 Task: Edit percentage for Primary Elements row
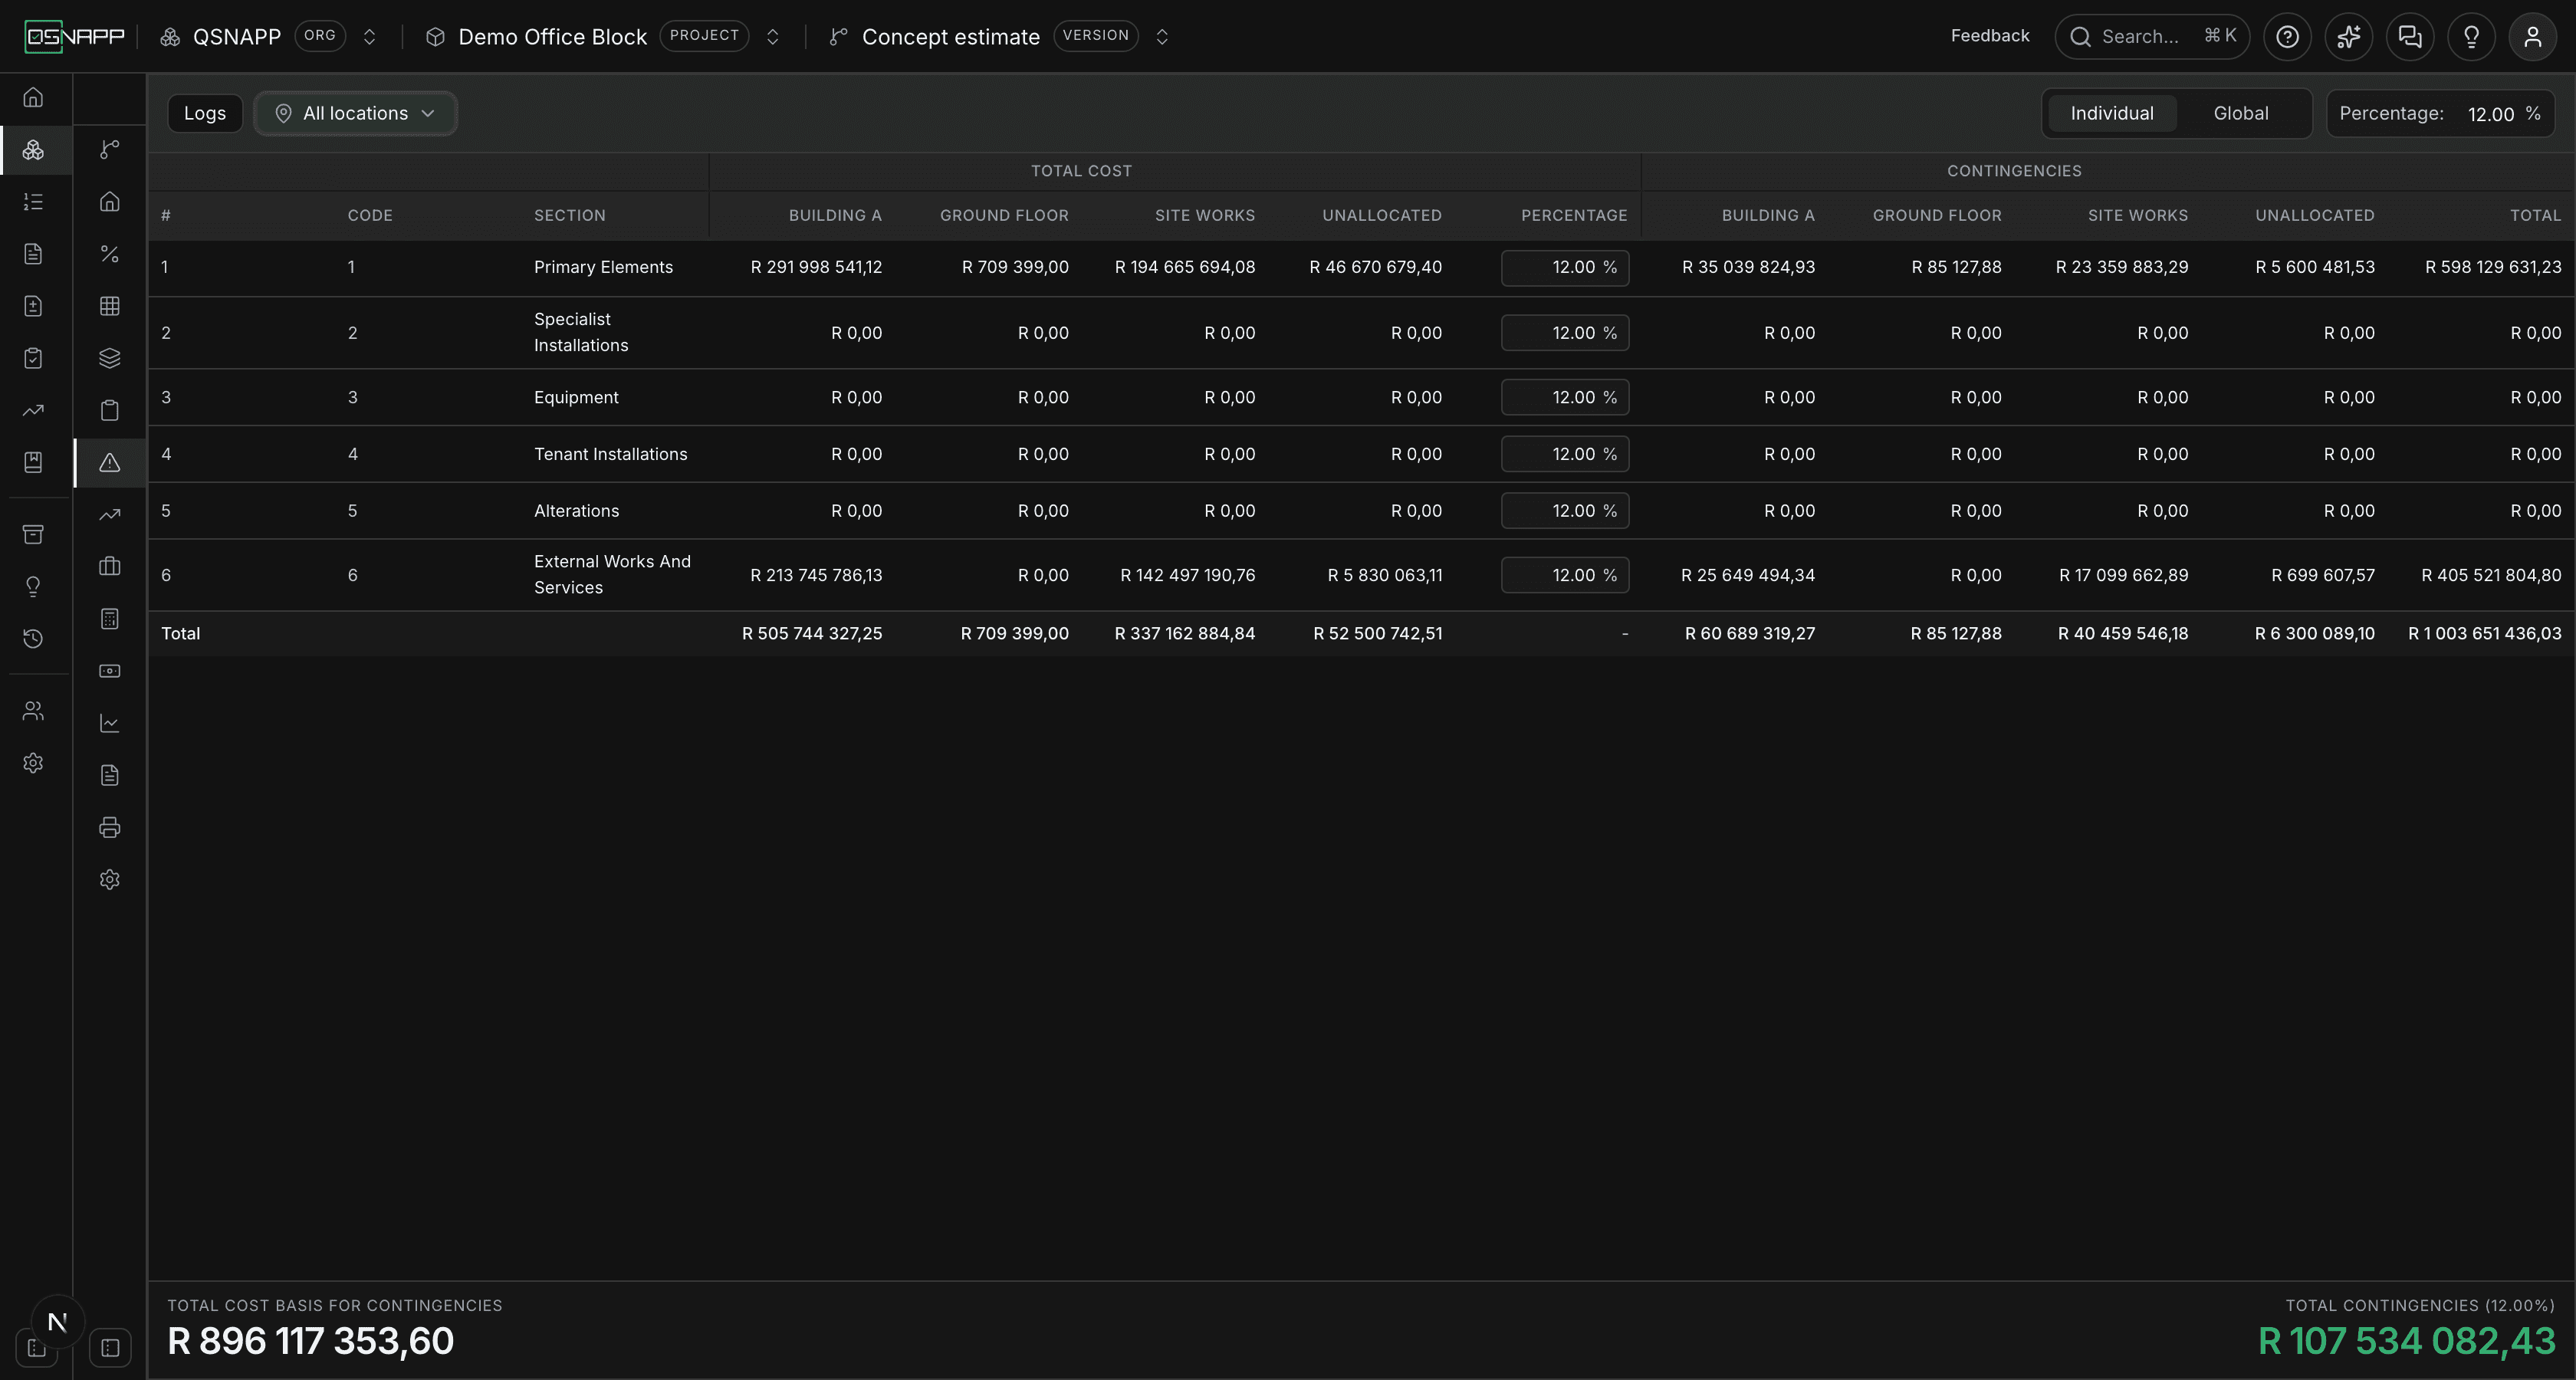(x=1564, y=267)
